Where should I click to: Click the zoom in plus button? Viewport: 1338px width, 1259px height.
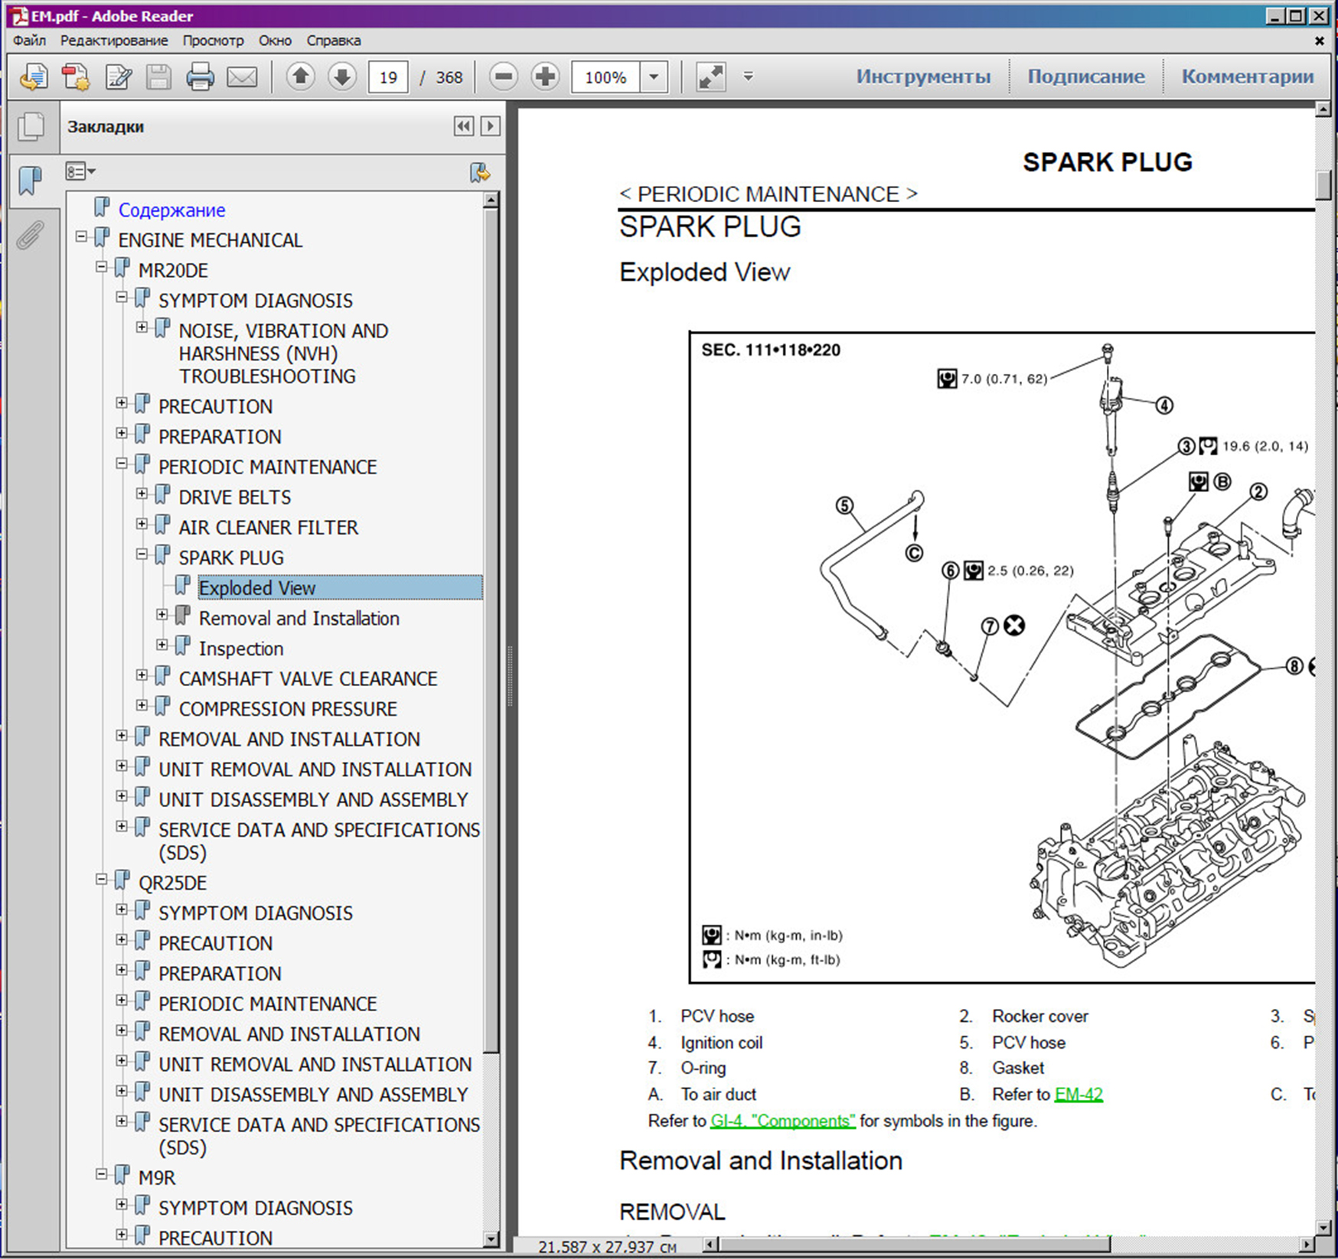pos(545,76)
